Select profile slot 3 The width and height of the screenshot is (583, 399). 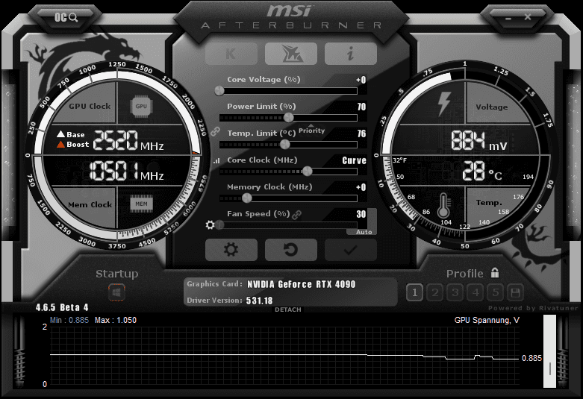pos(455,293)
